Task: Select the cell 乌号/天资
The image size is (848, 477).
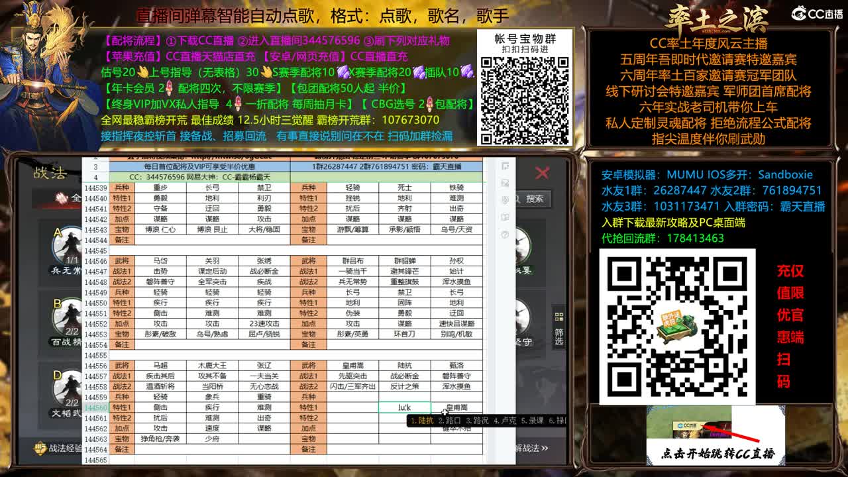Action: point(456,229)
